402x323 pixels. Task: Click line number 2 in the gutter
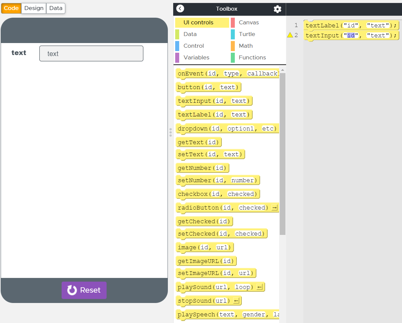click(296, 35)
